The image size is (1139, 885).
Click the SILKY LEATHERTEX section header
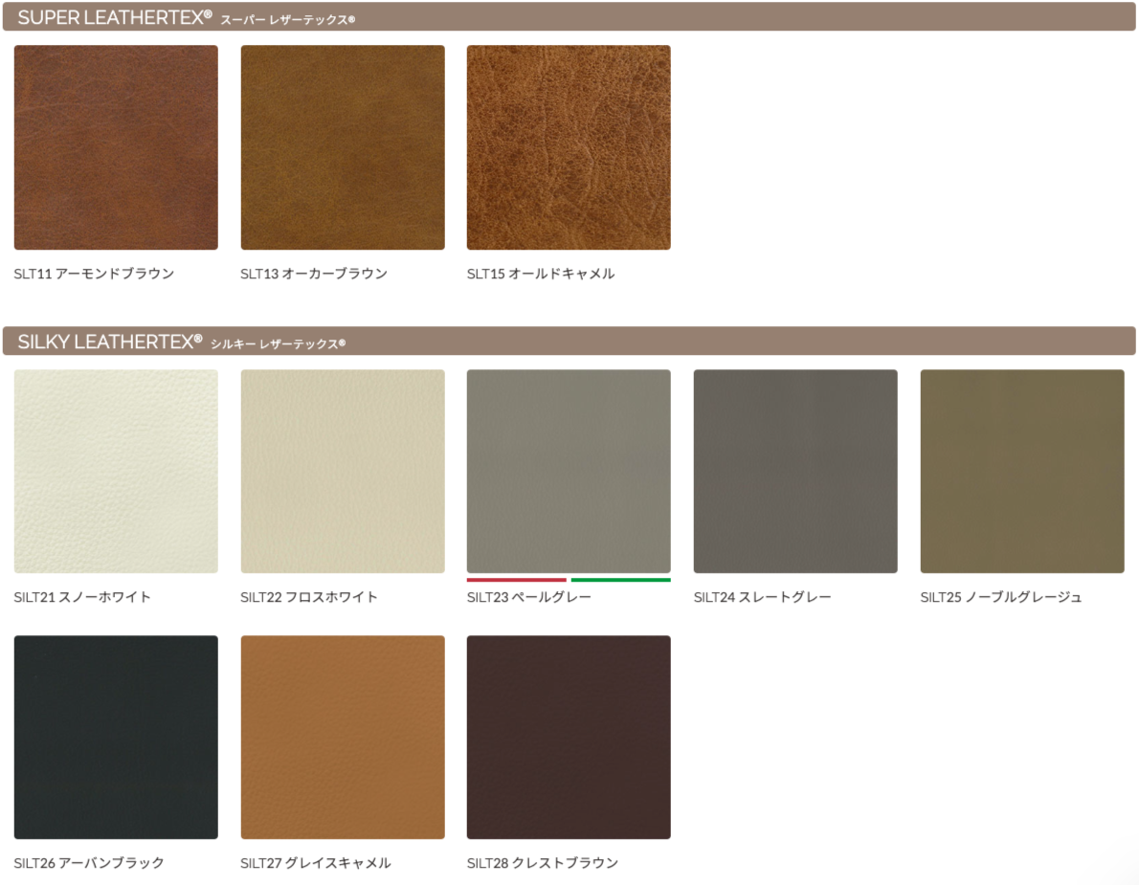tap(569, 341)
